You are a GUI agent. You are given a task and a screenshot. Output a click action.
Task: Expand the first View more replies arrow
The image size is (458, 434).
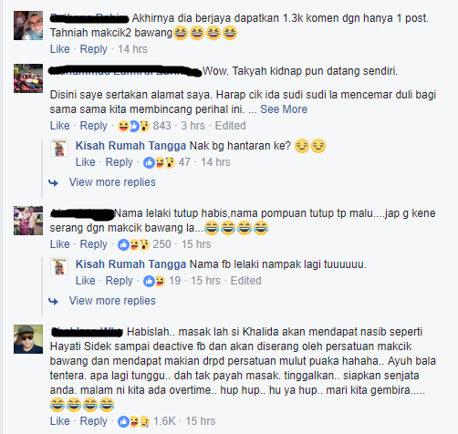[x=54, y=182]
